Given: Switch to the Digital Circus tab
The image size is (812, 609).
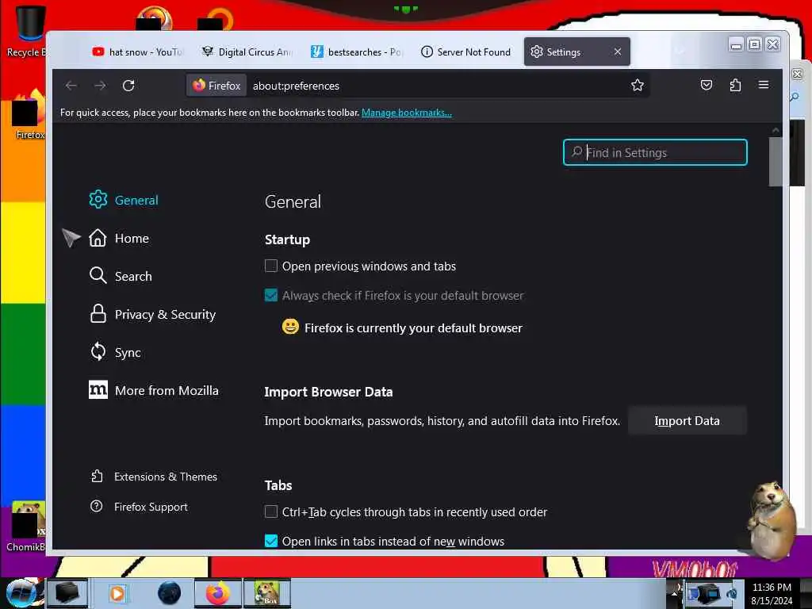Looking at the screenshot, I should click(x=247, y=52).
